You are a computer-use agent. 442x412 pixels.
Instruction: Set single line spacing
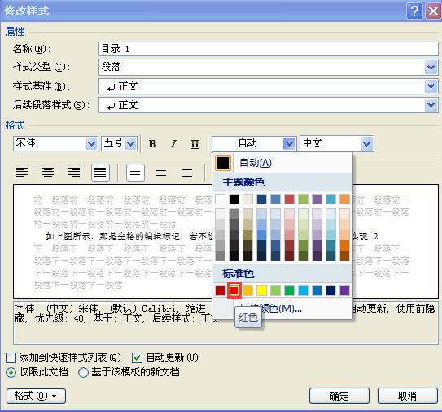(x=136, y=173)
